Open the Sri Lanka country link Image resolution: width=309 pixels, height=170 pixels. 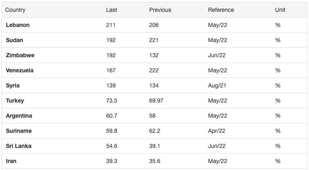coord(18,146)
